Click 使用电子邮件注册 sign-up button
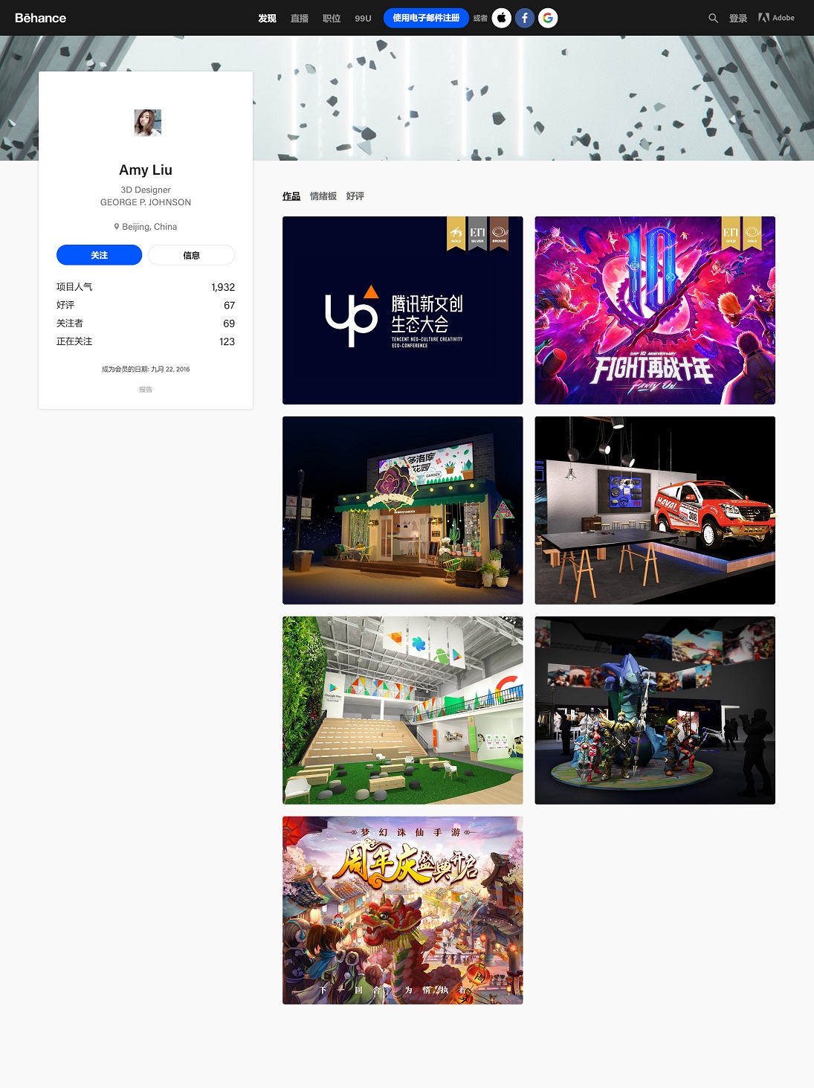814x1088 pixels. click(x=426, y=18)
